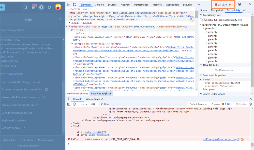
Task: Click Ask our community forum link
Action: click(x=18, y=105)
